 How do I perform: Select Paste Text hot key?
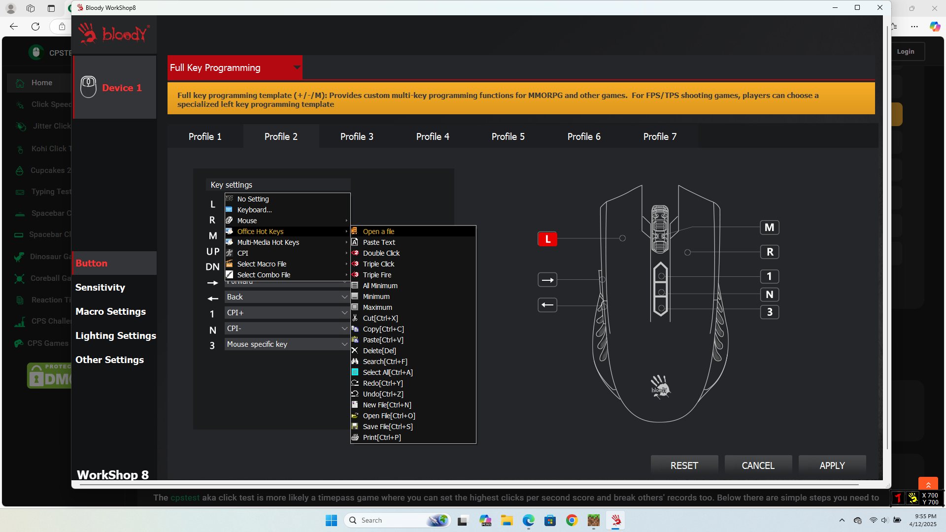coord(413,242)
